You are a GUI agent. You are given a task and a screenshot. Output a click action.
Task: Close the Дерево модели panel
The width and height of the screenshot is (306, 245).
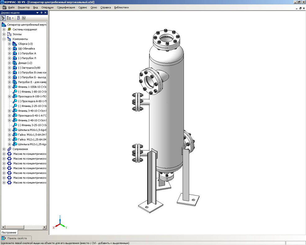(45, 13)
